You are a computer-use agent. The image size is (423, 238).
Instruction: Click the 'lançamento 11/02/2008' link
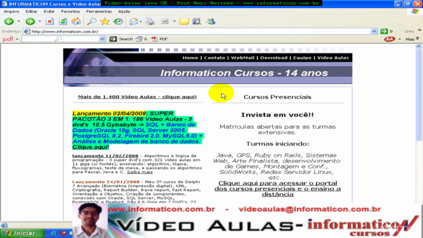[x=105, y=156]
